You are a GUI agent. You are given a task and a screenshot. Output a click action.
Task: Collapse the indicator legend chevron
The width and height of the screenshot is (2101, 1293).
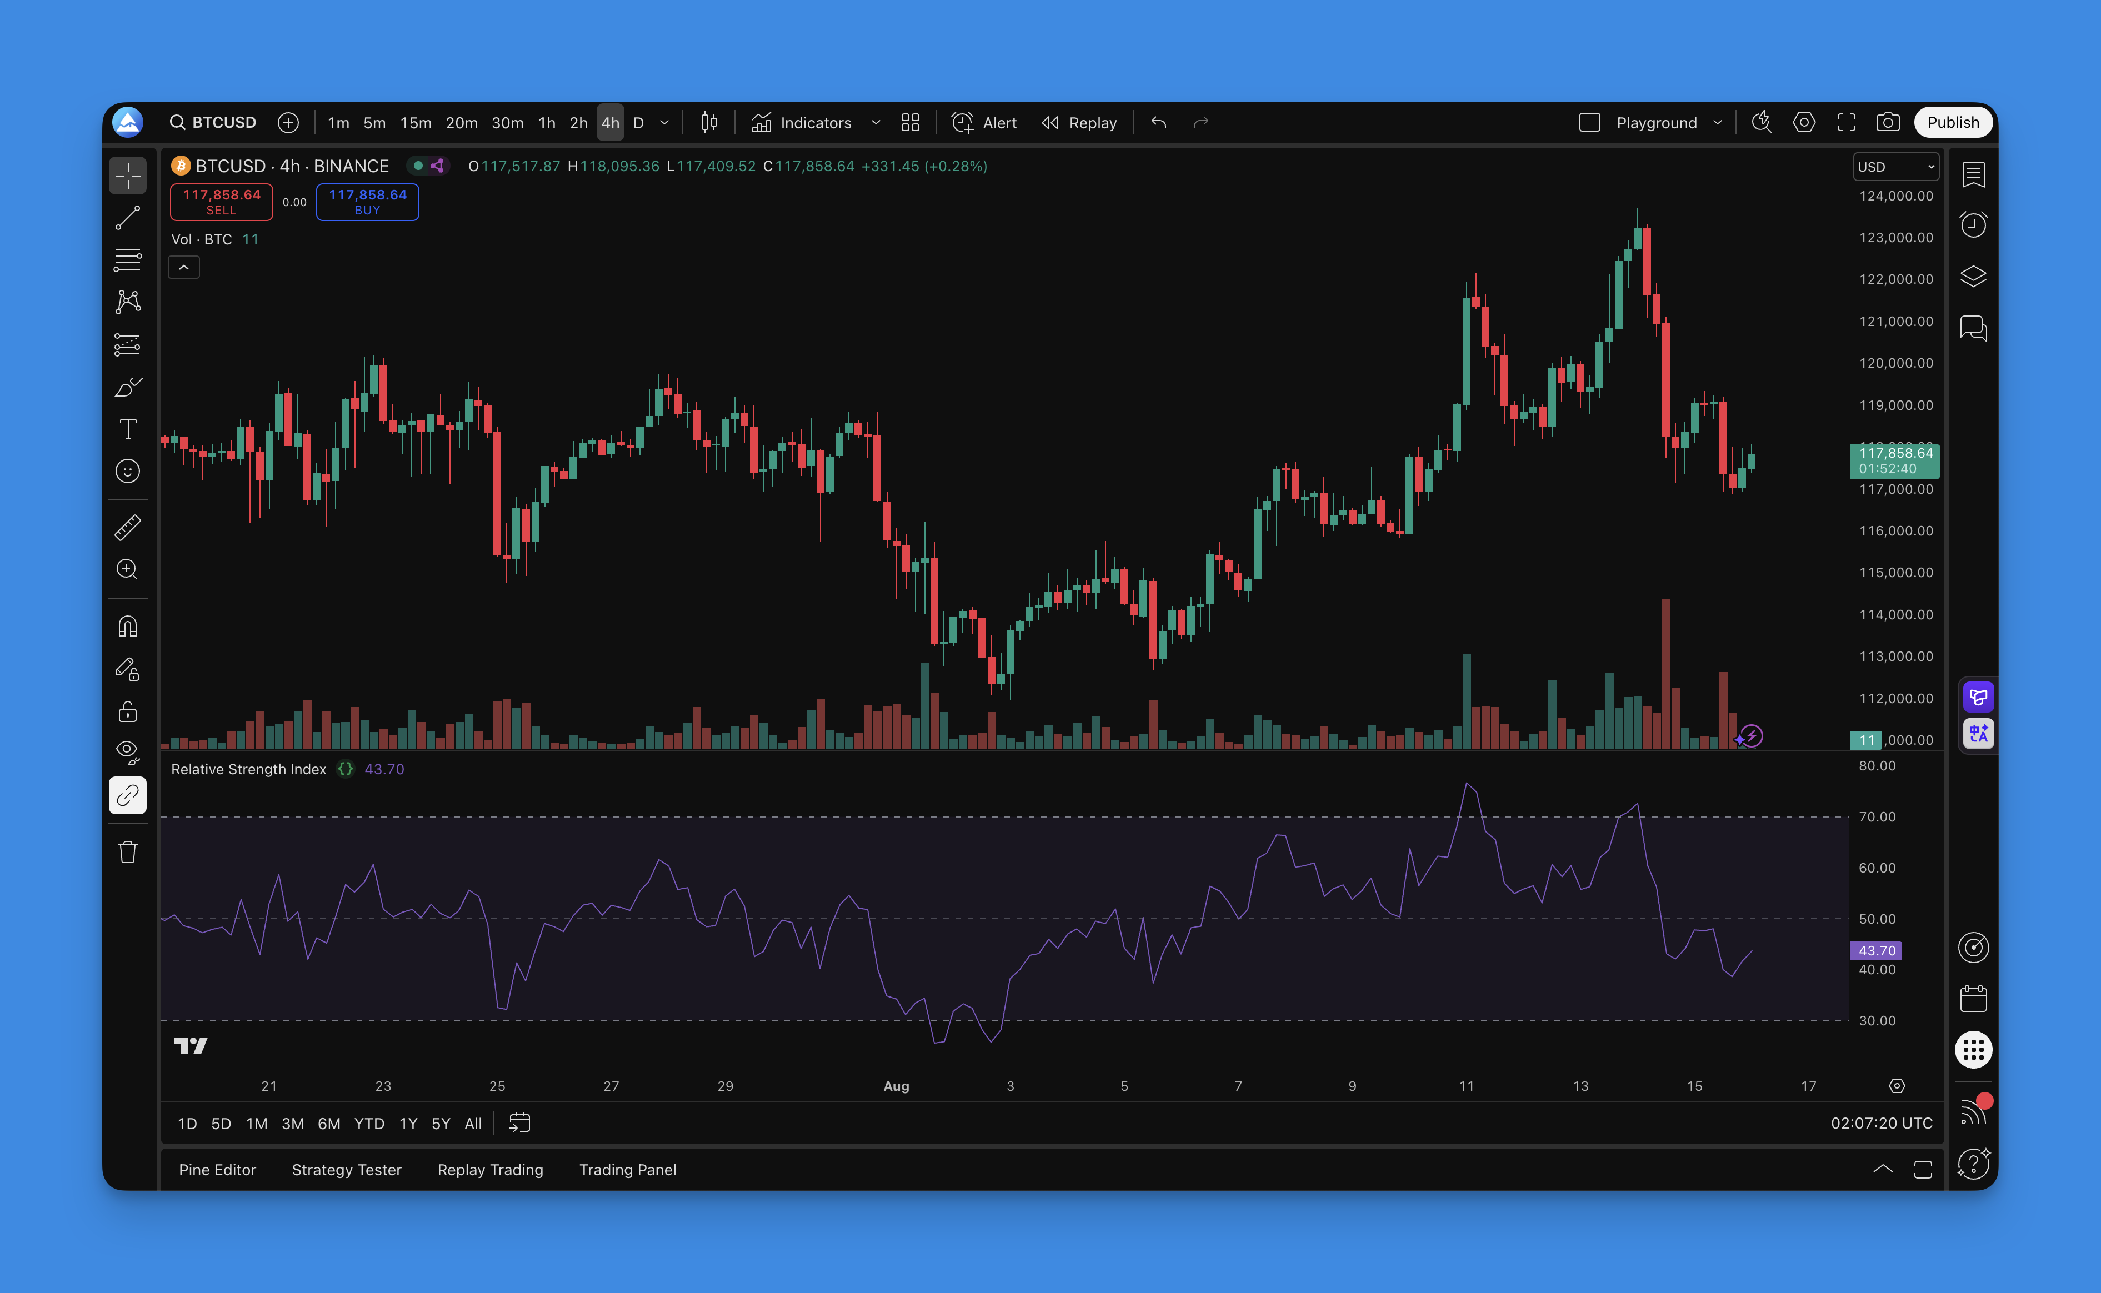coord(184,268)
